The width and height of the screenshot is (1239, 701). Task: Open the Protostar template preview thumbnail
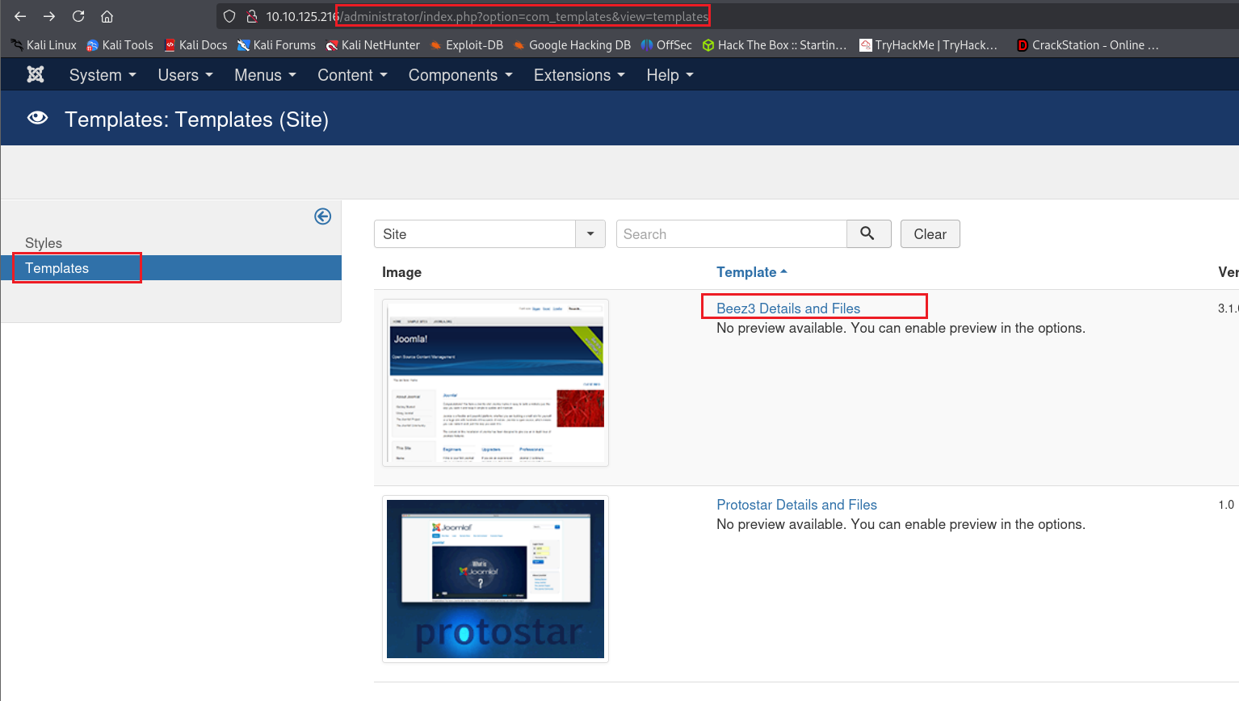[x=495, y=579]
